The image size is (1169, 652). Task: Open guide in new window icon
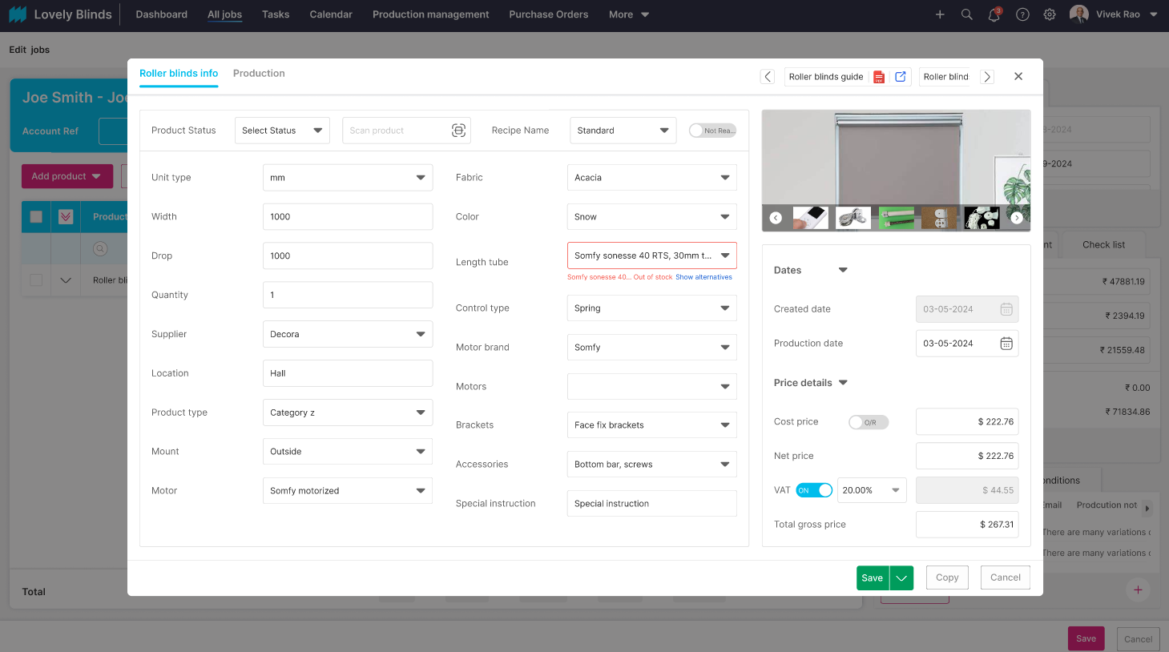pyautogui.click(x=901, y=77)
